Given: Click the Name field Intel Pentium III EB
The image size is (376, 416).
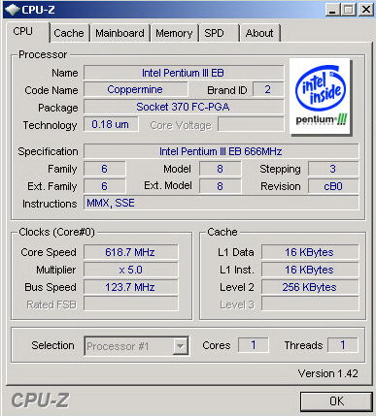Looking at the screenshot, I should (x=184, y=73).
